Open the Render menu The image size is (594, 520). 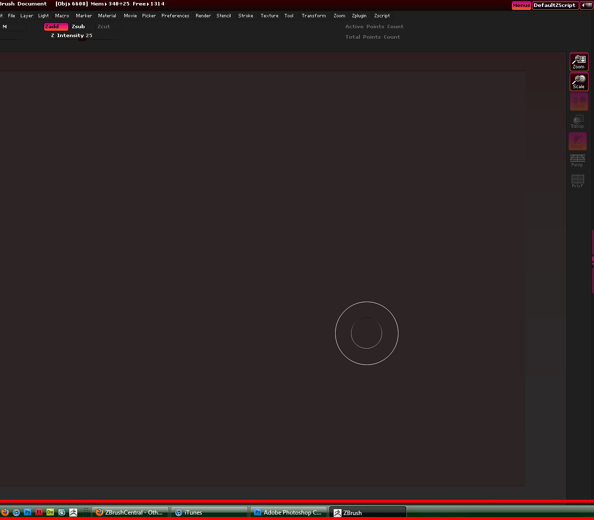(x=203, y=15)
